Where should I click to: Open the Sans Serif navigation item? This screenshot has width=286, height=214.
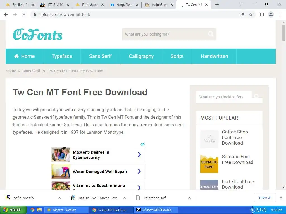[x=100, y=56]
